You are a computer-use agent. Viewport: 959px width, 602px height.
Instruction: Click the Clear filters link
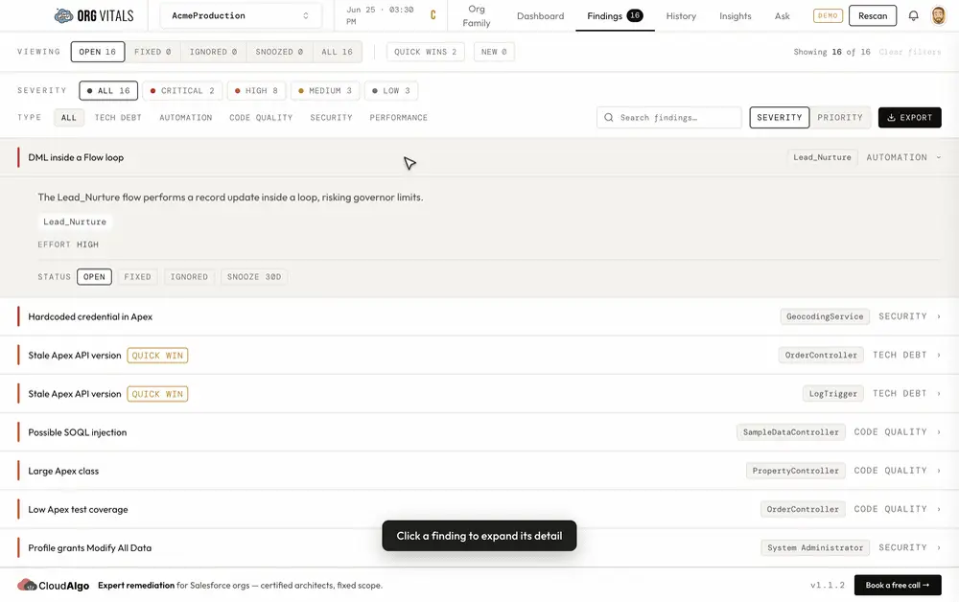(x=909, y=52)
